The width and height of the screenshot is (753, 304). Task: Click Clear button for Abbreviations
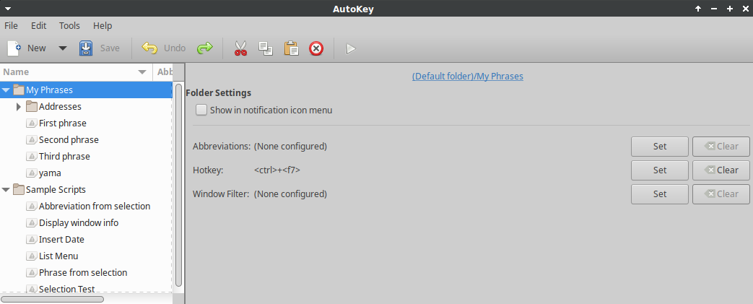[x=721, y=147]
